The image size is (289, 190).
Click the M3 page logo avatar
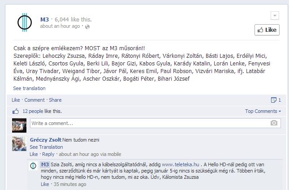25,22
